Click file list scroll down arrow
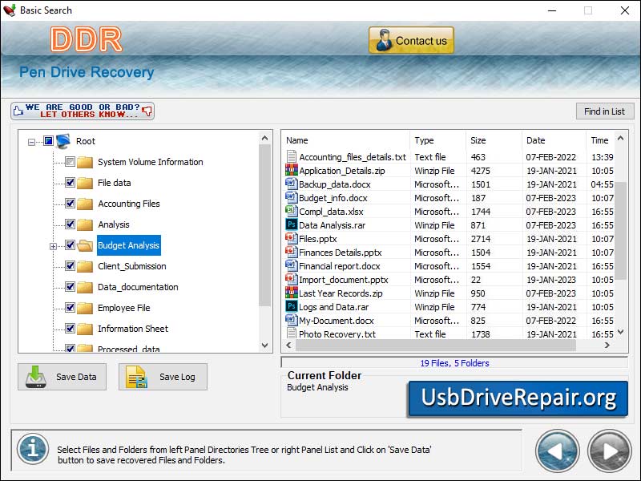 point(620,332)
